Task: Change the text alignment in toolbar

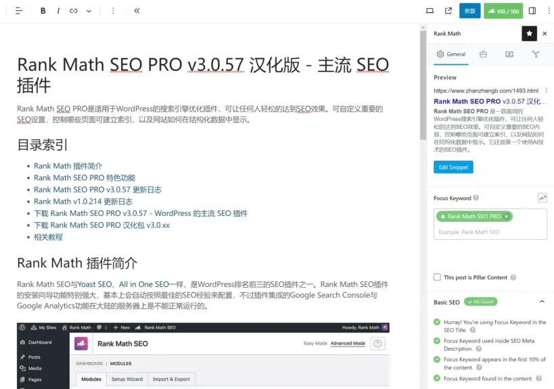Action: tap(19, 11)
